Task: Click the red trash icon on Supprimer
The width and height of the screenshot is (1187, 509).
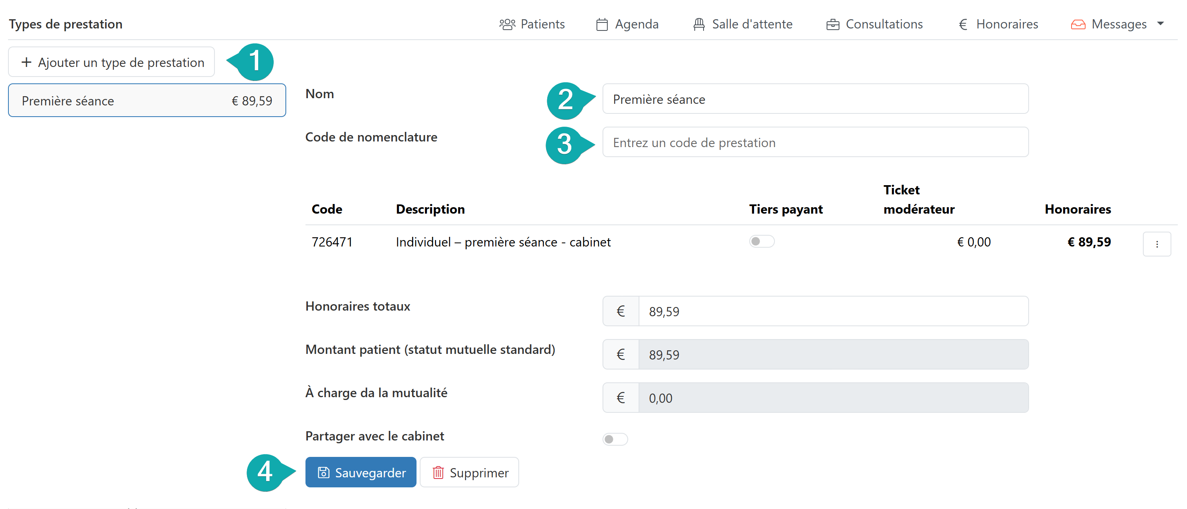Action: [438, 473]
